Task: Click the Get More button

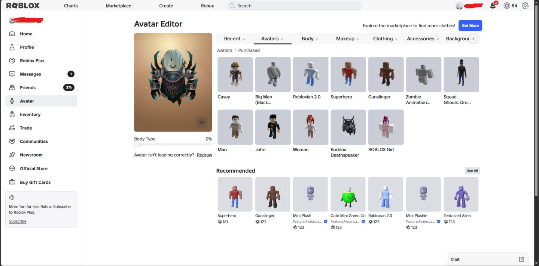Action: coord(470,25)
